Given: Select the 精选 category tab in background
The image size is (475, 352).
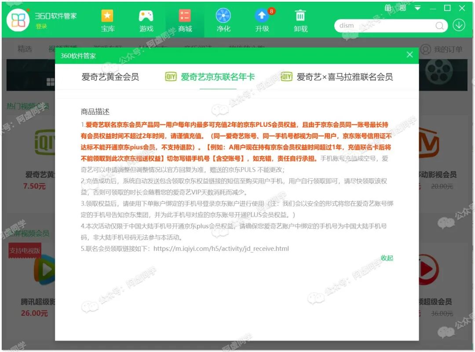Looking at the screenshot, I should point(25,49).
